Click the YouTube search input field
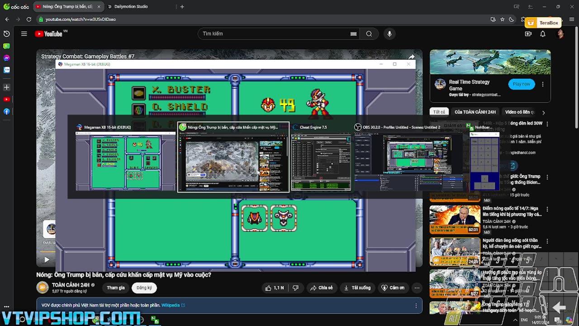Viewport: 579px width, 326px height. click(x=276, y=34)
